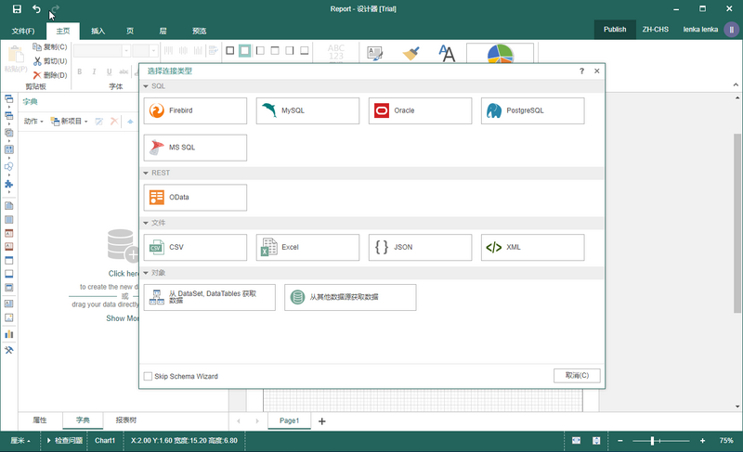Delete with the 删除(D) button

[50, 75]
